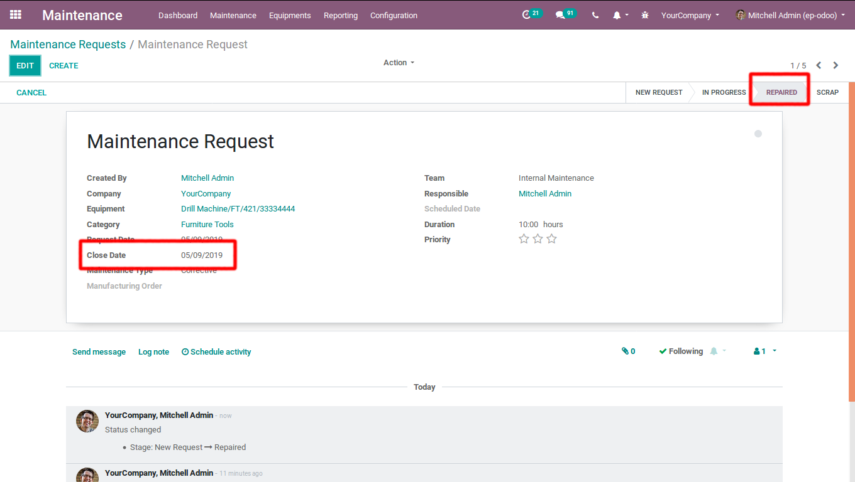855x482 pixels.
Task: Click Stage: New Request to Repaired entry
Action: click(x=188, y=447)
